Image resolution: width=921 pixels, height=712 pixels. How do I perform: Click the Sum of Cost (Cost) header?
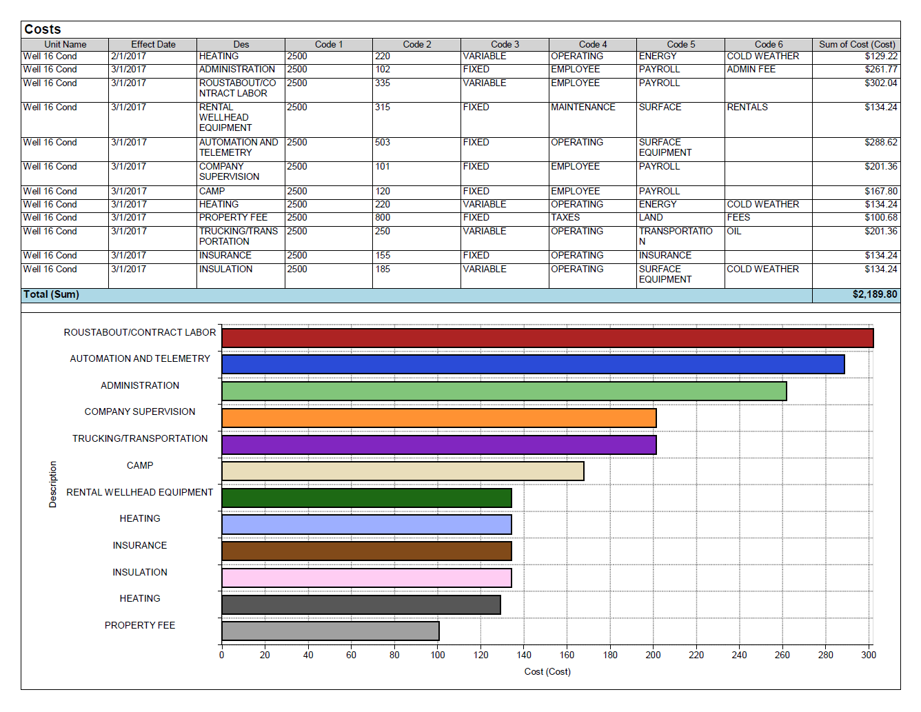(x=857, y=44)
